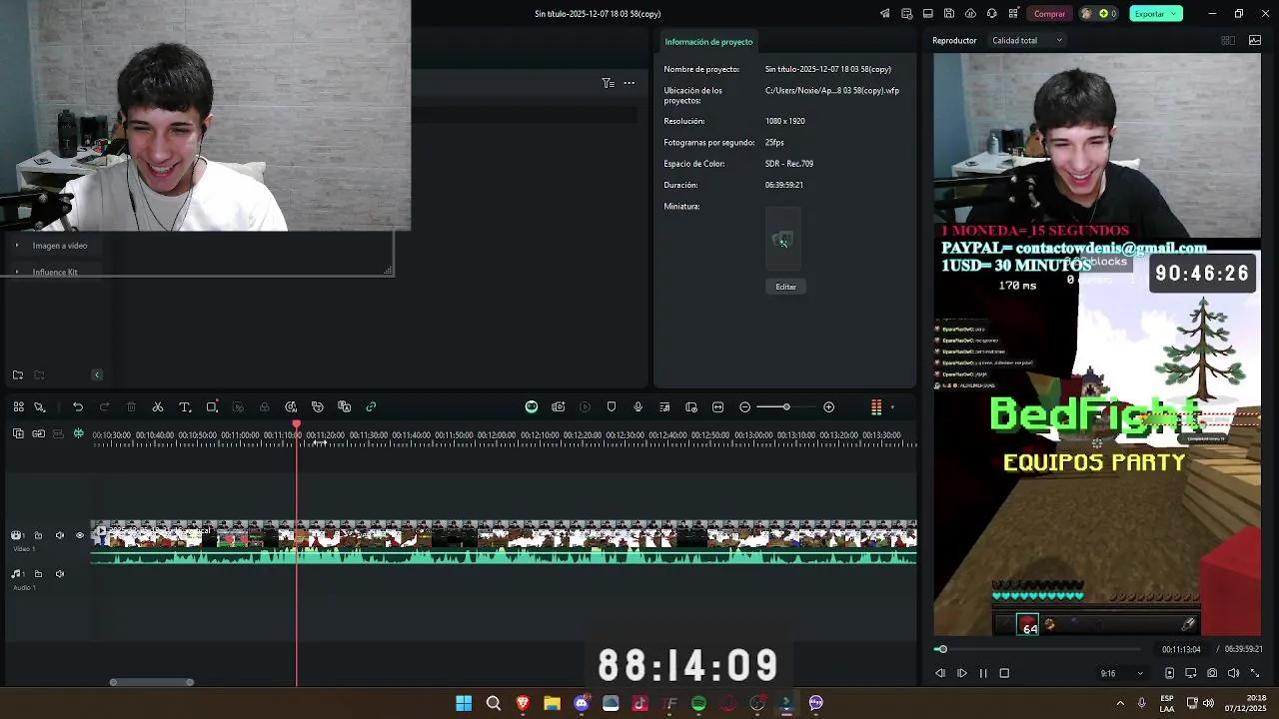1279x719 pixels.
Task: Collapse the sidebar with the left chevron
Action: (97, 375)
